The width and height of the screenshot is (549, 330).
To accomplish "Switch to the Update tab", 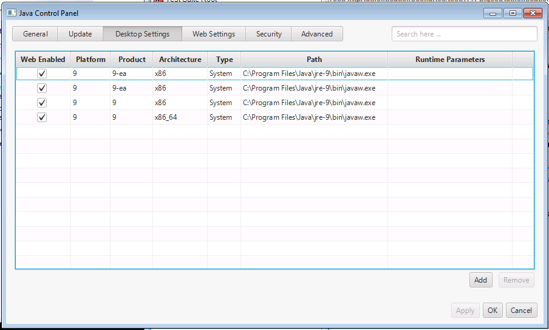I will click(x=80, y=34).
